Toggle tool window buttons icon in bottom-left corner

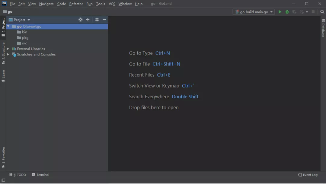(x=3, y=180)
